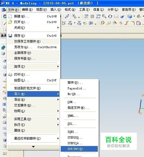Open dropdown arrow after cylinder arrow icon

point(96,24)
